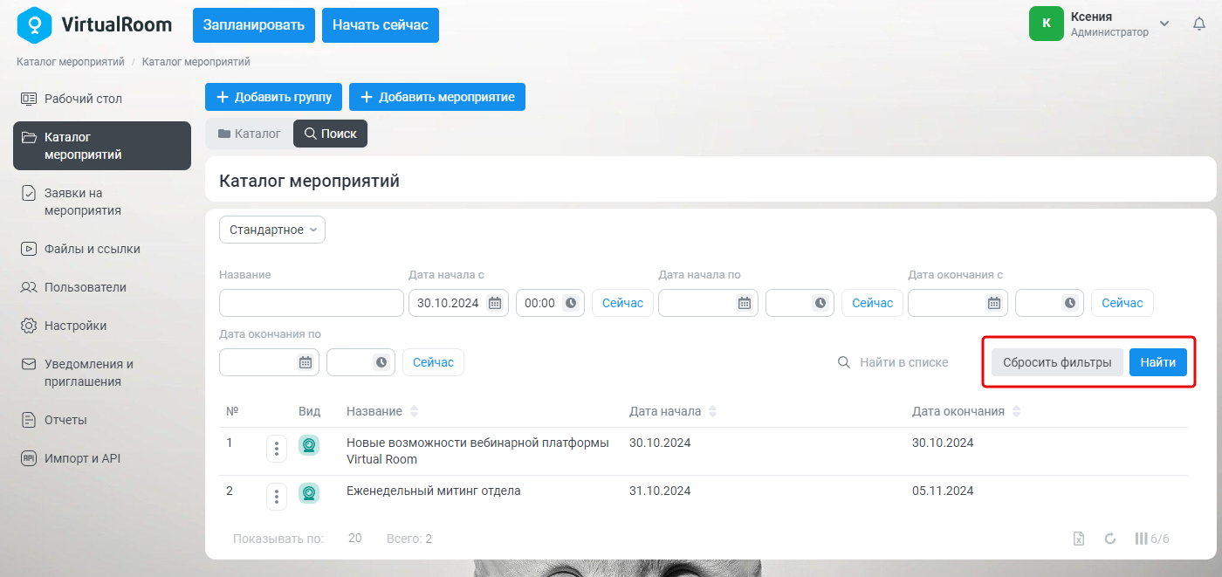Open calendar picker for "Дата окончания с"
The image size is (1222, 577).
tap(994, 303)
